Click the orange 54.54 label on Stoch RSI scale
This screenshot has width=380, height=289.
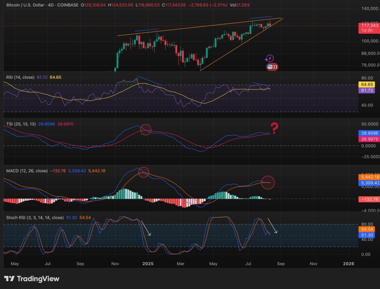[x=367, y=229]
